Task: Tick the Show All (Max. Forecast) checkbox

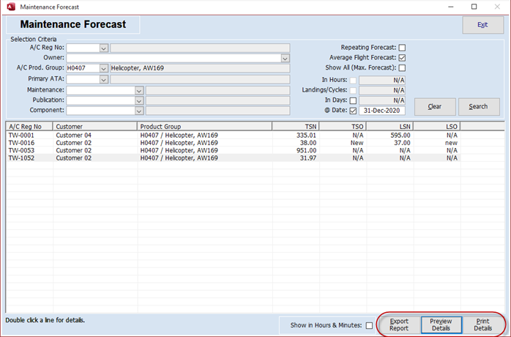Action: coord(402,68)
